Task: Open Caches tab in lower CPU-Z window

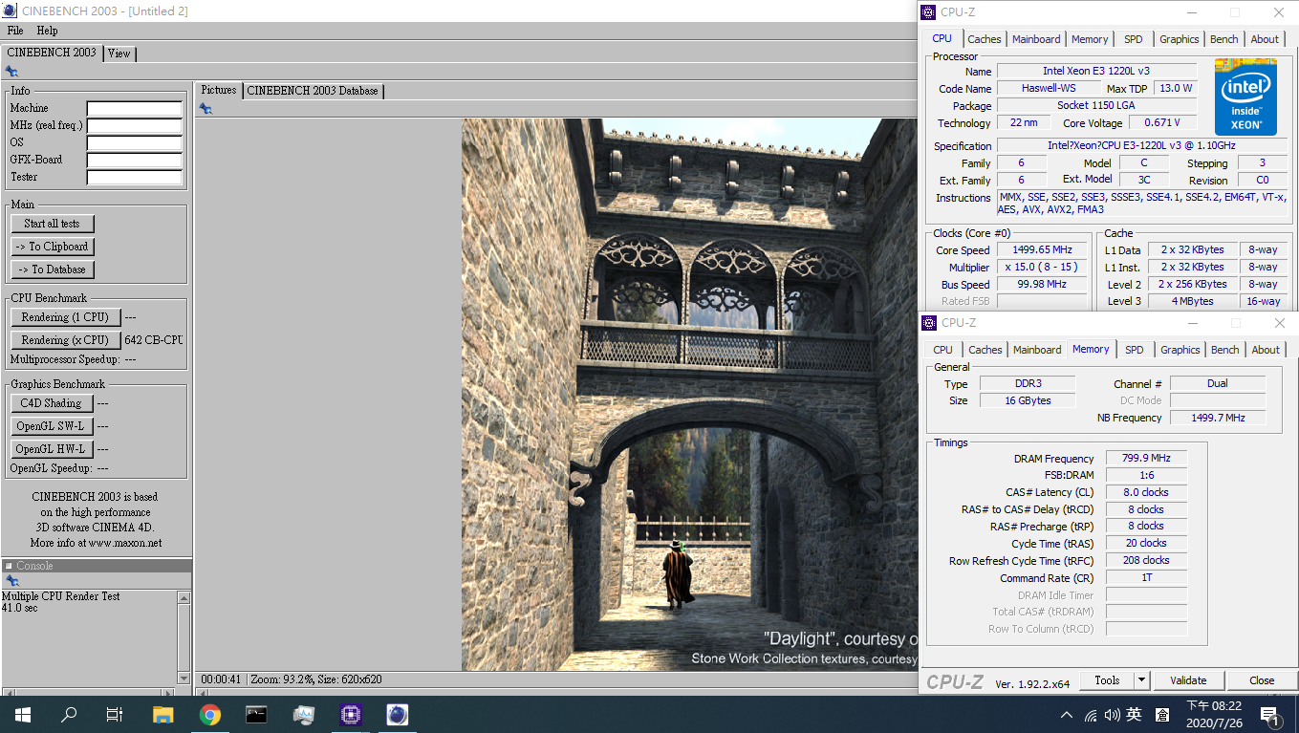Action: click(x=985, y=350)
